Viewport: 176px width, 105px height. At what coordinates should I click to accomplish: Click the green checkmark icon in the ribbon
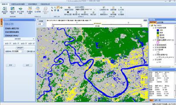[x=21, y=9]
